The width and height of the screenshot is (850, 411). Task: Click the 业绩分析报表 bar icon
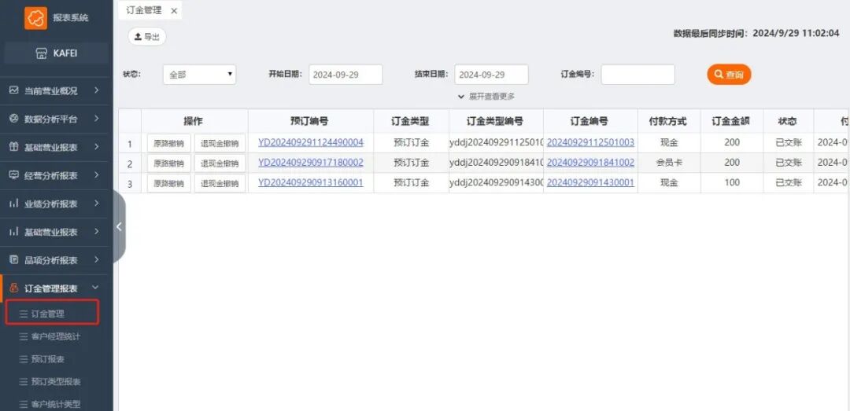click(x=14, y=204)
